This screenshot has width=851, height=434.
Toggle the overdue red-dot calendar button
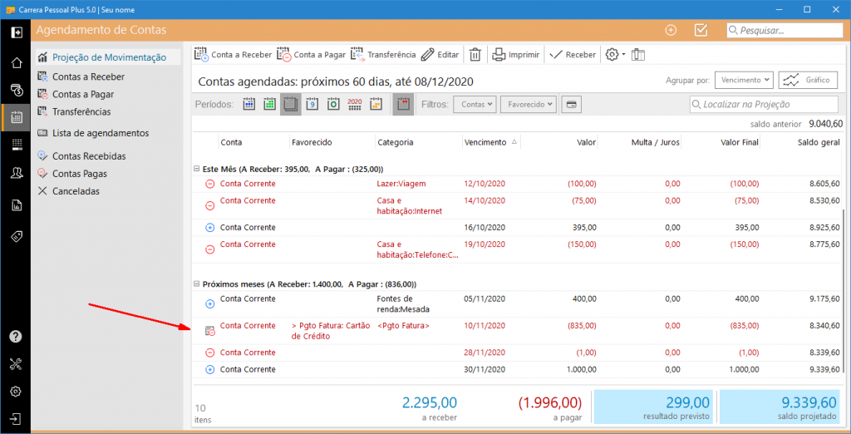click(402, 105)
